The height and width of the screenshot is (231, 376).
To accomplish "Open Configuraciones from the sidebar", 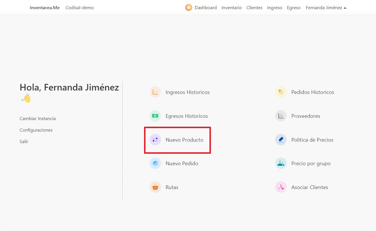I will (36, 130).
